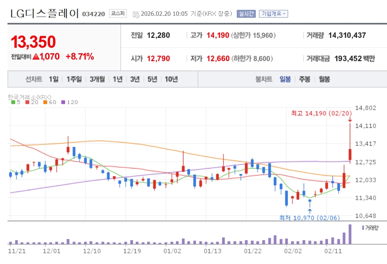Click the 상한가 15,960 text

click(253, 35)
